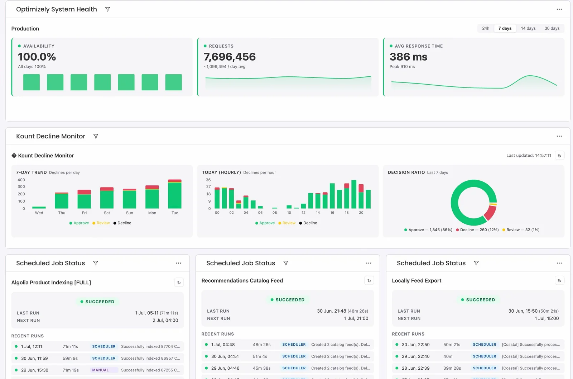
Task: Click the Avg Response Time 386 ms value
Action: tap(408, 57)
